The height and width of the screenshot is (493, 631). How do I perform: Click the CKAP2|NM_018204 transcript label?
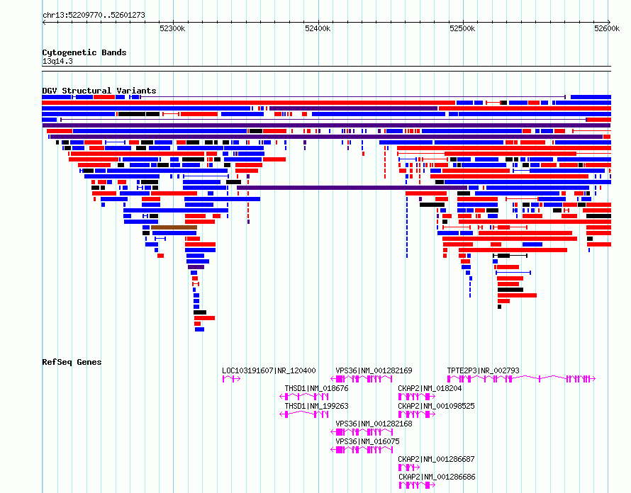click(430, 388)
